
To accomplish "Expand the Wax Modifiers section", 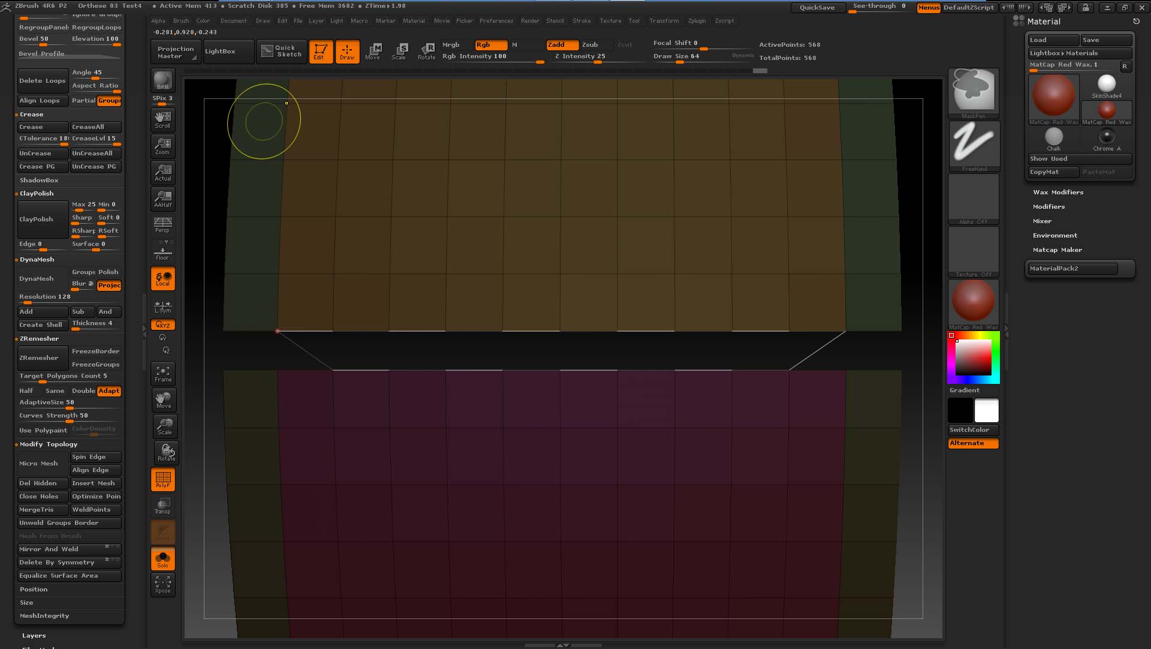I will (x=1057, y=193).
